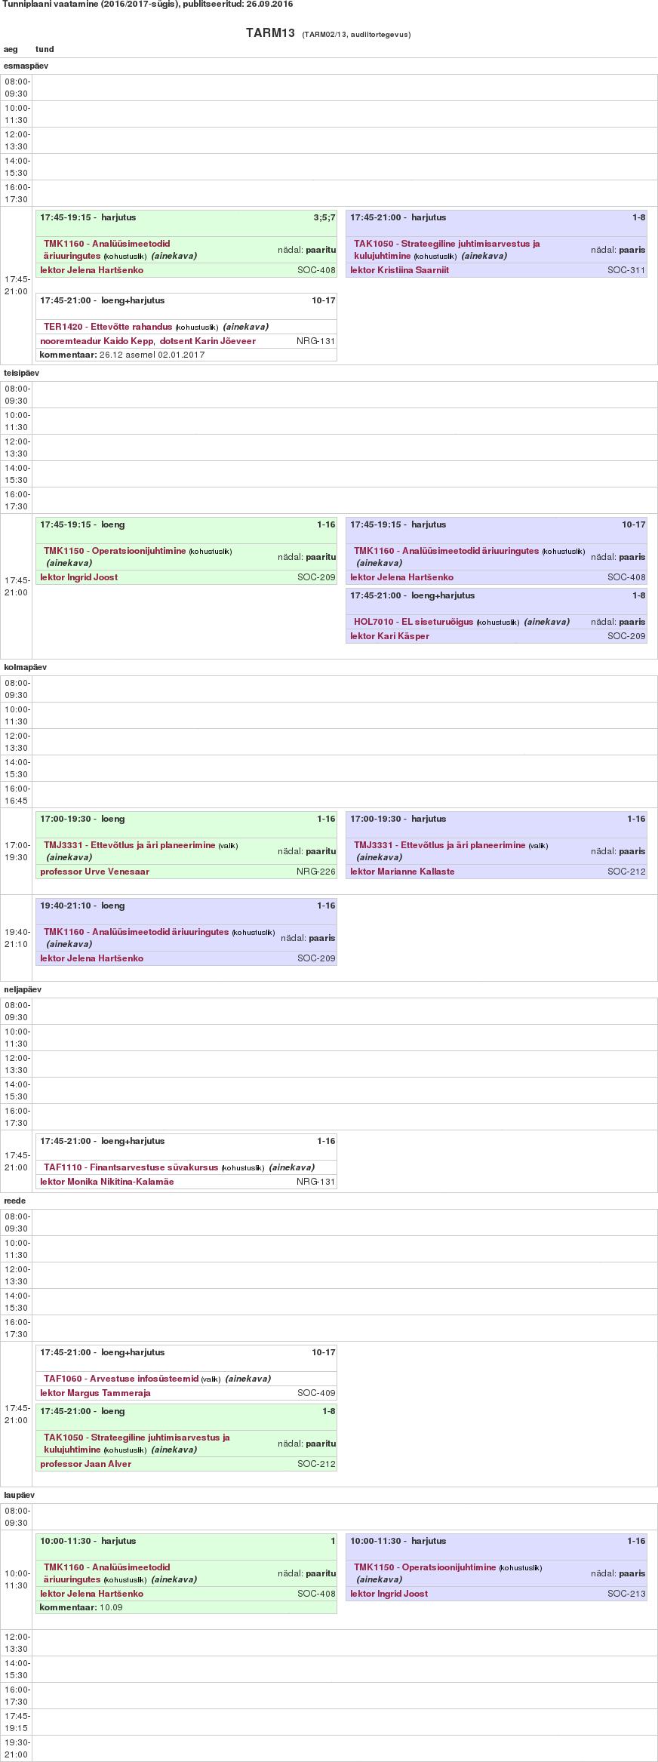Click dotsent Karin Jõeveer's name
The width and height of the screenshot is (658, 1762).
(208, 341)
